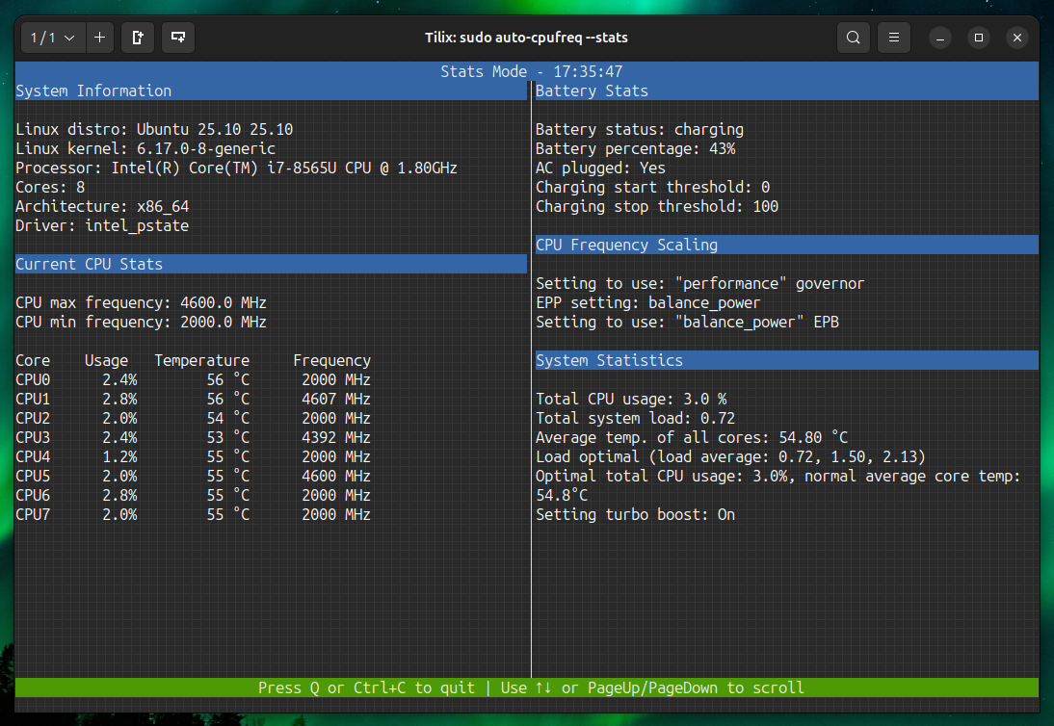Screen dimensions: 1054x726
Task: Select the 'CPU Frequency Scaling' heading
Action: (626, 246)
